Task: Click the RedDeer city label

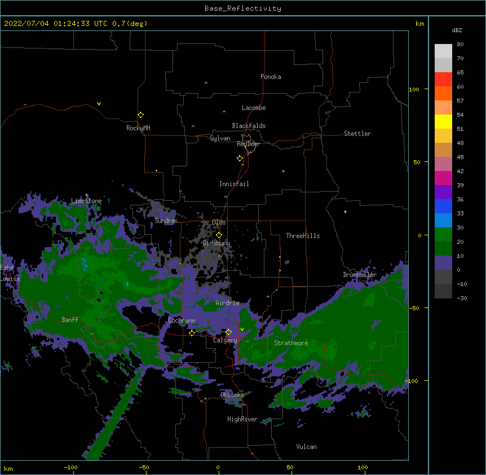Action: 248,144
